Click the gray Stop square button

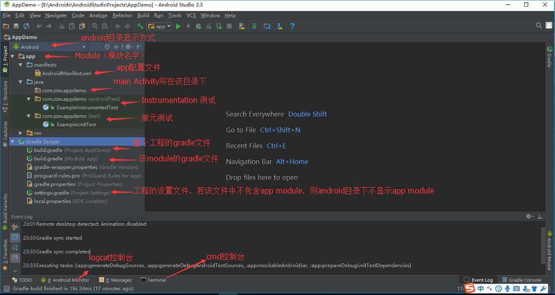pyautogui.click(x=229, y=26)
